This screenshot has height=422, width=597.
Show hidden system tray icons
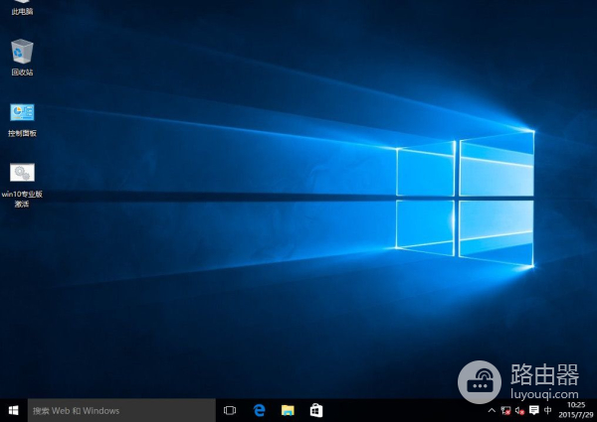tap(492, 410)
